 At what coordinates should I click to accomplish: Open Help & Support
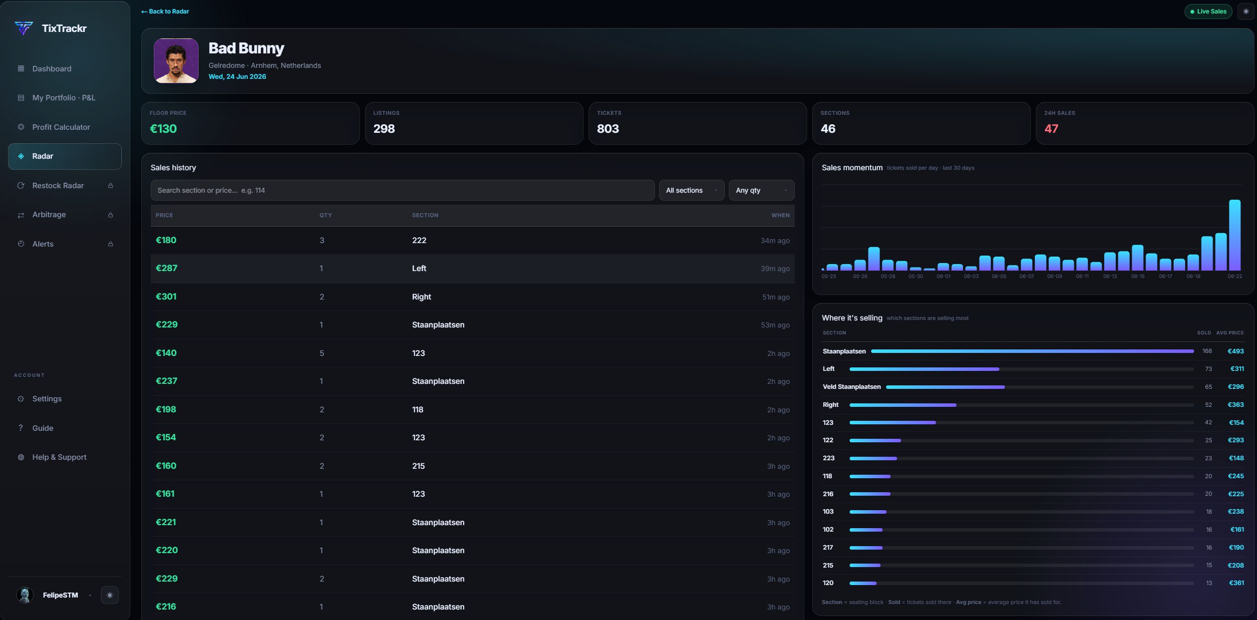point(65,457)
